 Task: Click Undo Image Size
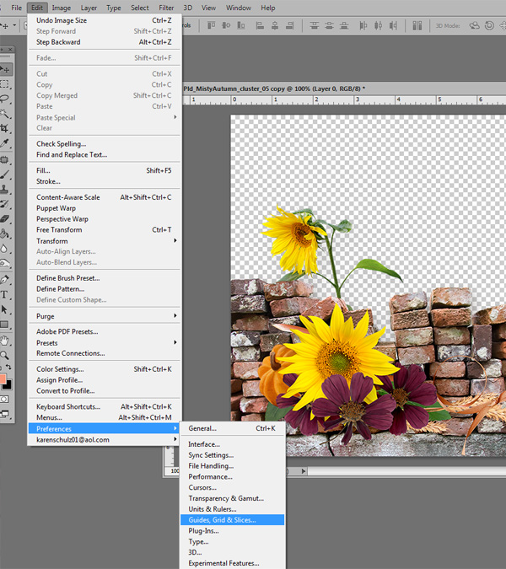(62, 20)
